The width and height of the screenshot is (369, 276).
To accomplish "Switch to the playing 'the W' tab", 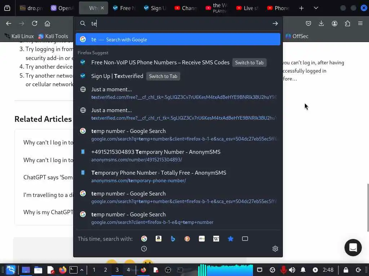I will click(217, 8).
